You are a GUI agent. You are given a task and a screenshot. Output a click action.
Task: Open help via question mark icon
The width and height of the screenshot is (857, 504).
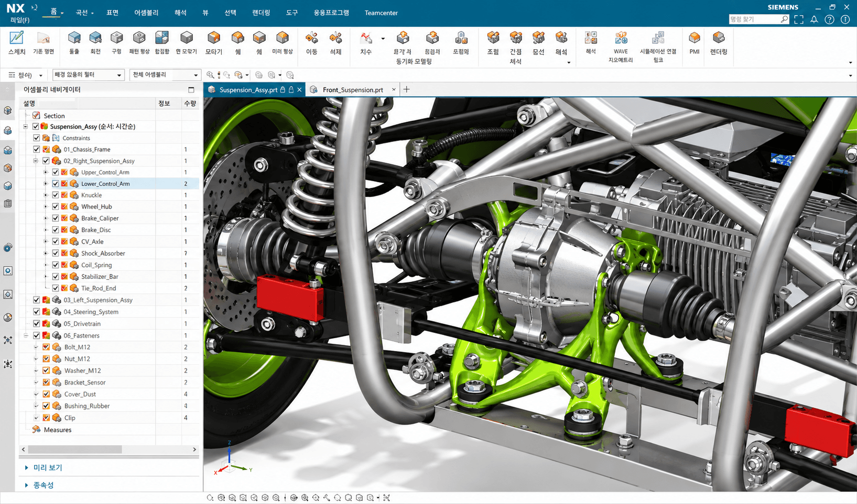[829, 19]
